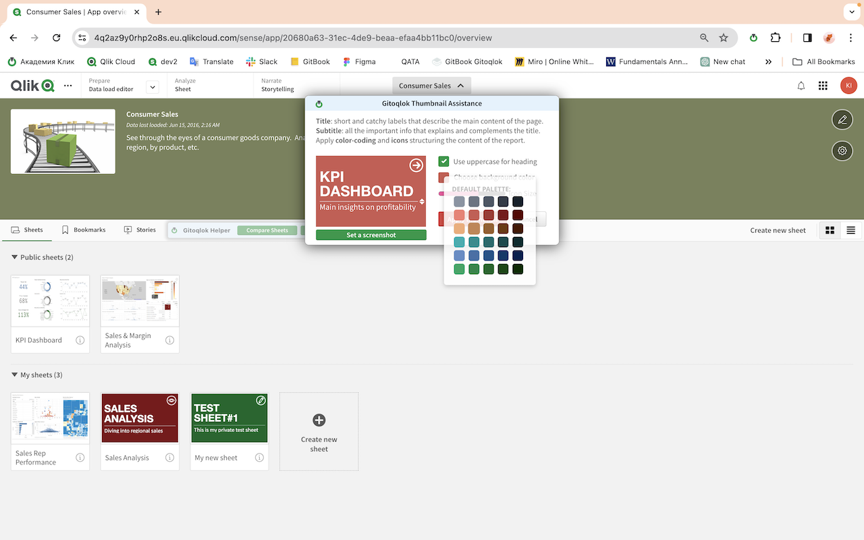The width and height of the screenshot is (864, 540).
Task: Open the Qlik launcher waffle icon
Action: click(x=822, y=86)
